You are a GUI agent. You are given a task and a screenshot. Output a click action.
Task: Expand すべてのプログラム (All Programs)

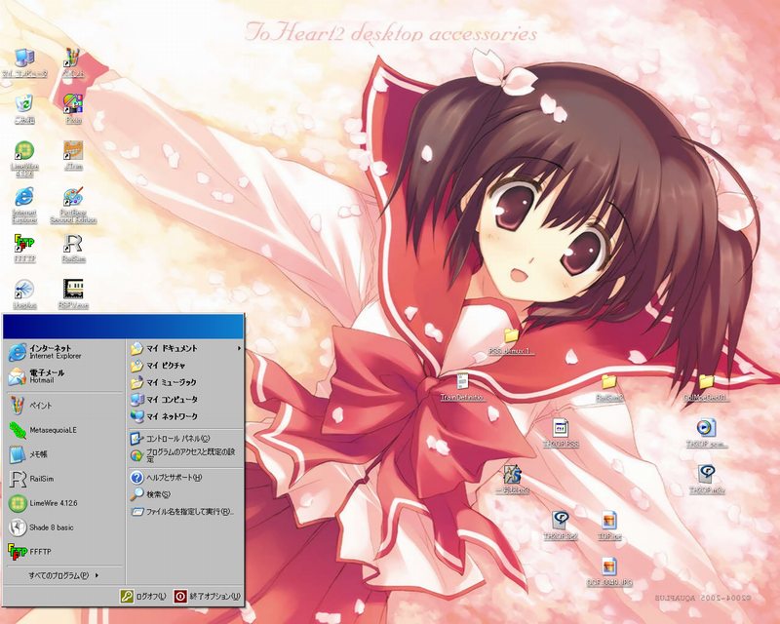click(x=63, y=575)
